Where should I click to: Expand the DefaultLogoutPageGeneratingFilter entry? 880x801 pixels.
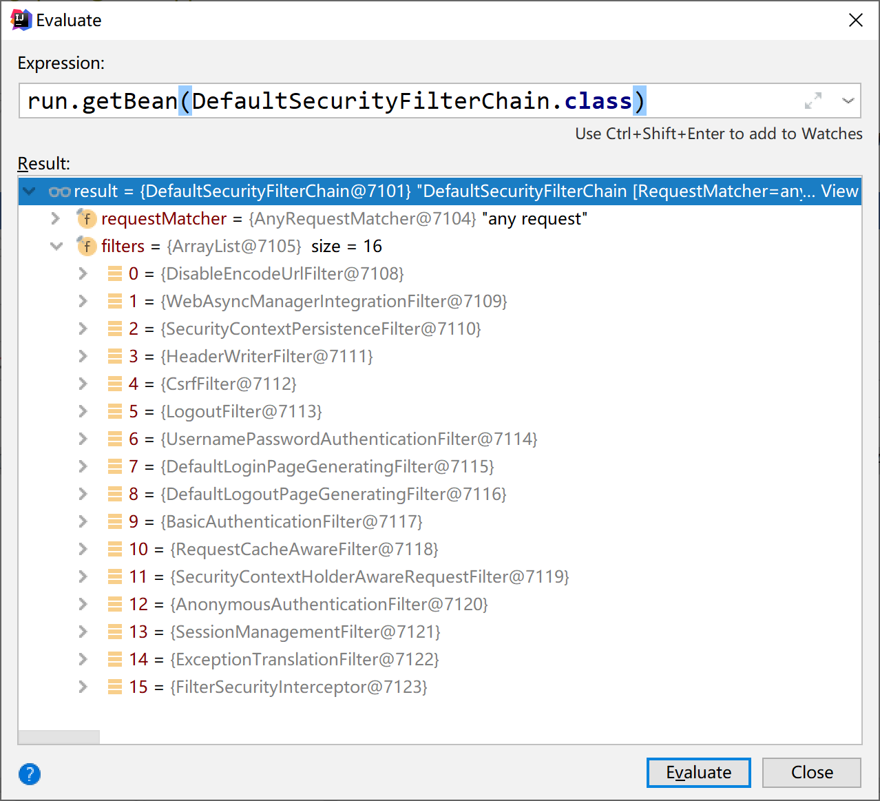point(83,494)
